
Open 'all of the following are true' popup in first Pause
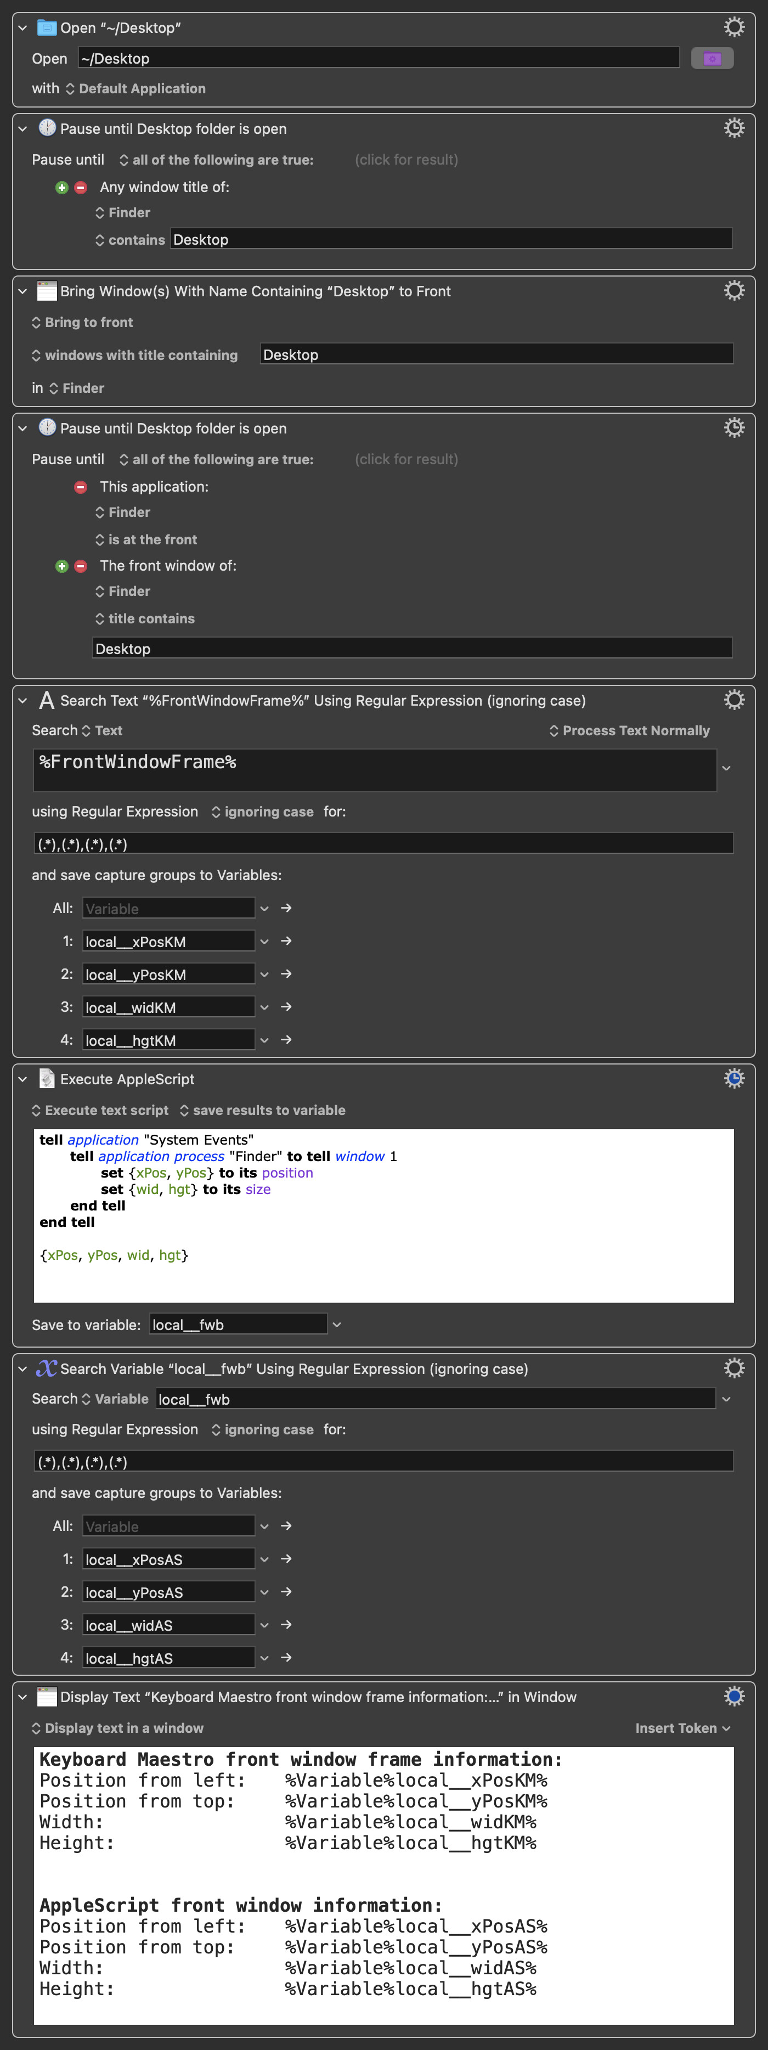point(216,160)
